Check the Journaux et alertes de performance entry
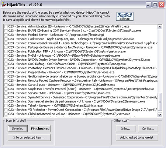The image size is (166, 148). coord(6,101)
